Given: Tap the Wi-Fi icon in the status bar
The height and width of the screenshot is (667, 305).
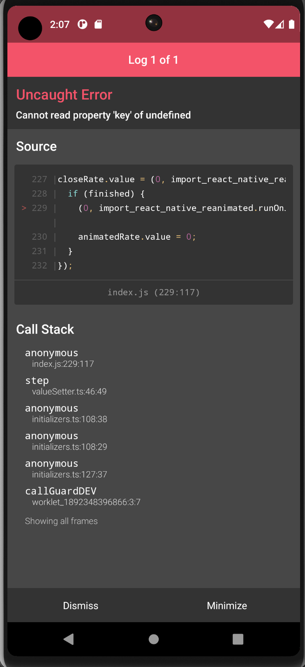Looking at the screenshot, I should 268,24.
